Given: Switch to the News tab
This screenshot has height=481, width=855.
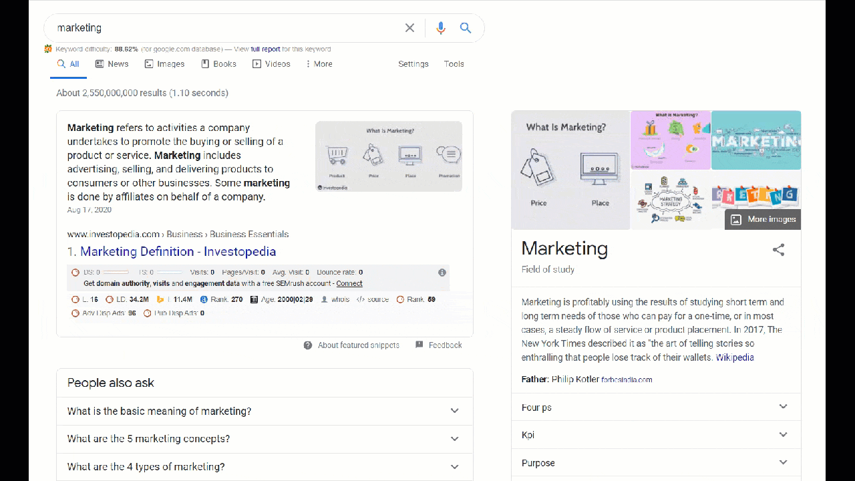Looking at the screenshot, I should tap(112, 64).
